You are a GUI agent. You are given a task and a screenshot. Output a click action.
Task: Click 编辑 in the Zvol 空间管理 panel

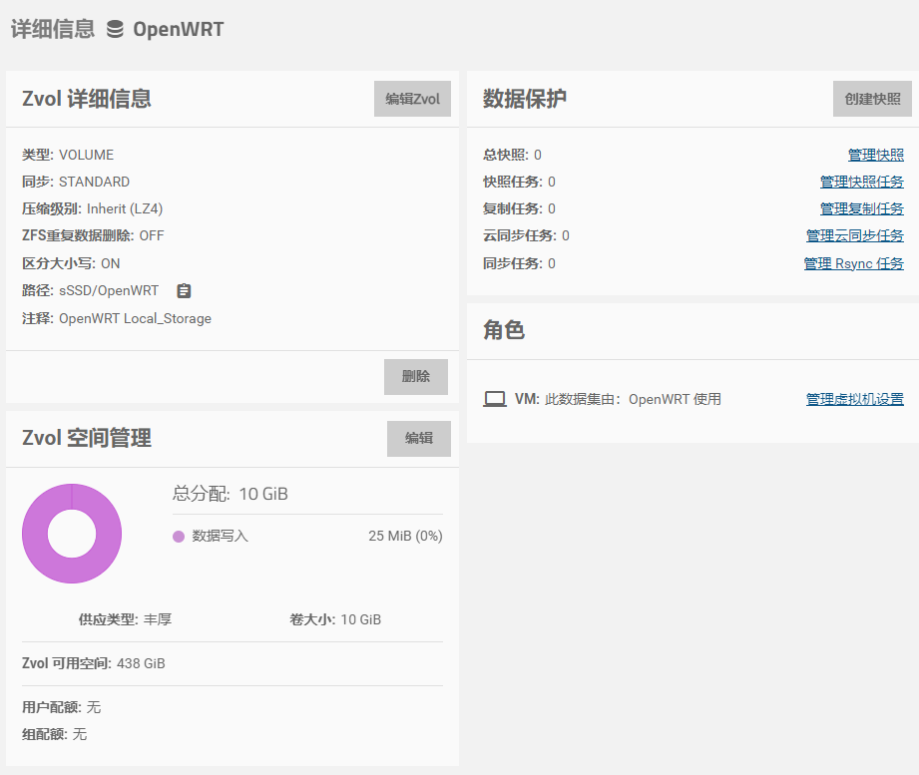[418, 438]
